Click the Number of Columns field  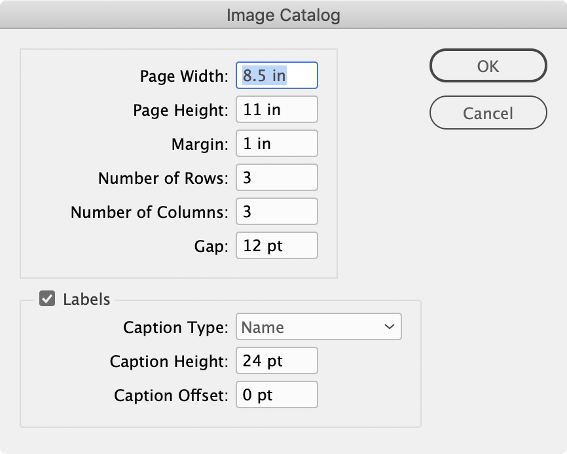click(x=276, y=211)
